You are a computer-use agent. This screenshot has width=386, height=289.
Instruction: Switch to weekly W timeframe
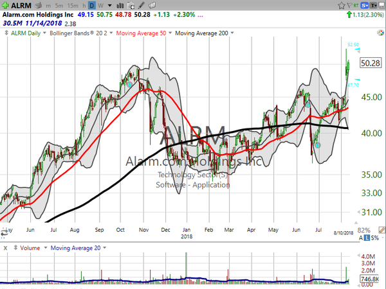pyautogui.click(x=101, y=6)
